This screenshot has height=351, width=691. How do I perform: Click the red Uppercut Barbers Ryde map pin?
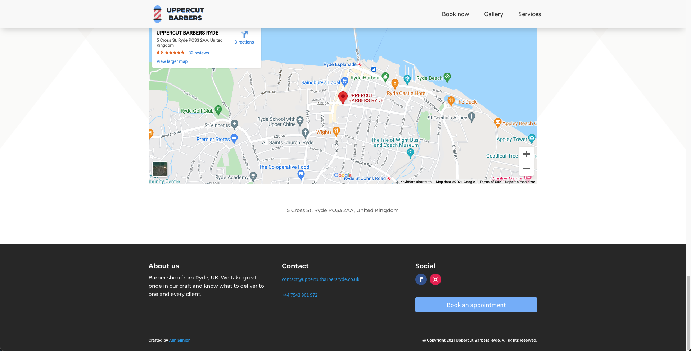(343, 97)
